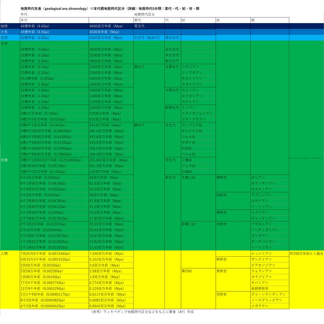Screen dimensions: 324x324
Task: Click the '中太古代' era cell
Action: pos(173,55)
